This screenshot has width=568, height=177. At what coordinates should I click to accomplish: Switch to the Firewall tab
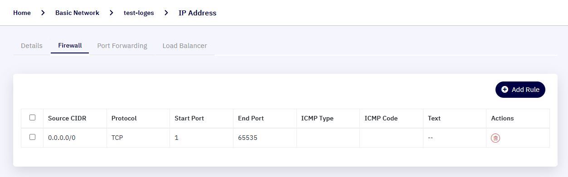pyautogui.click(x=70, y=46)
